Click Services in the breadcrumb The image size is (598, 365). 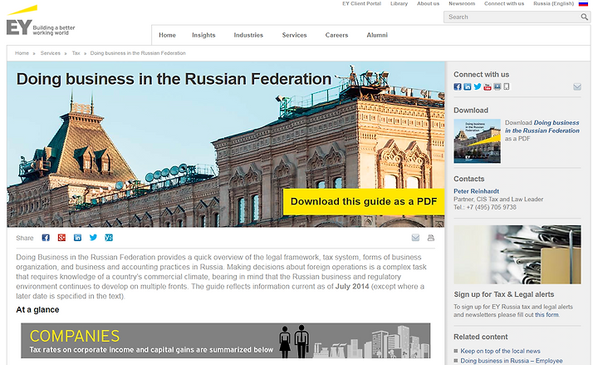[x=51, y=53]
